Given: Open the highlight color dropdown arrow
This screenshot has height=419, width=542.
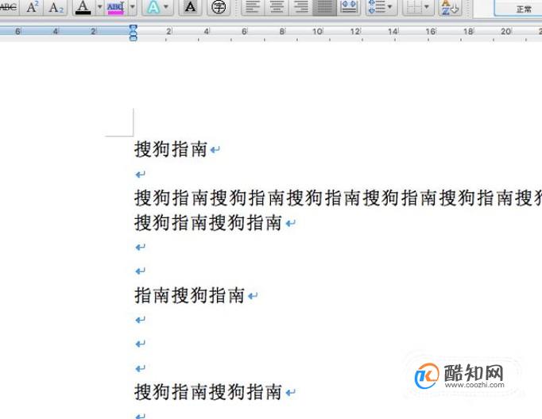Looking at the screenshot, I should (x=133, y=7).
